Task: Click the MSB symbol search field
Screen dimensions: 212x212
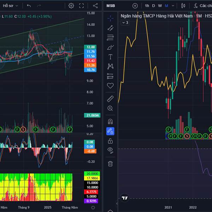Action: pos(111,6)
